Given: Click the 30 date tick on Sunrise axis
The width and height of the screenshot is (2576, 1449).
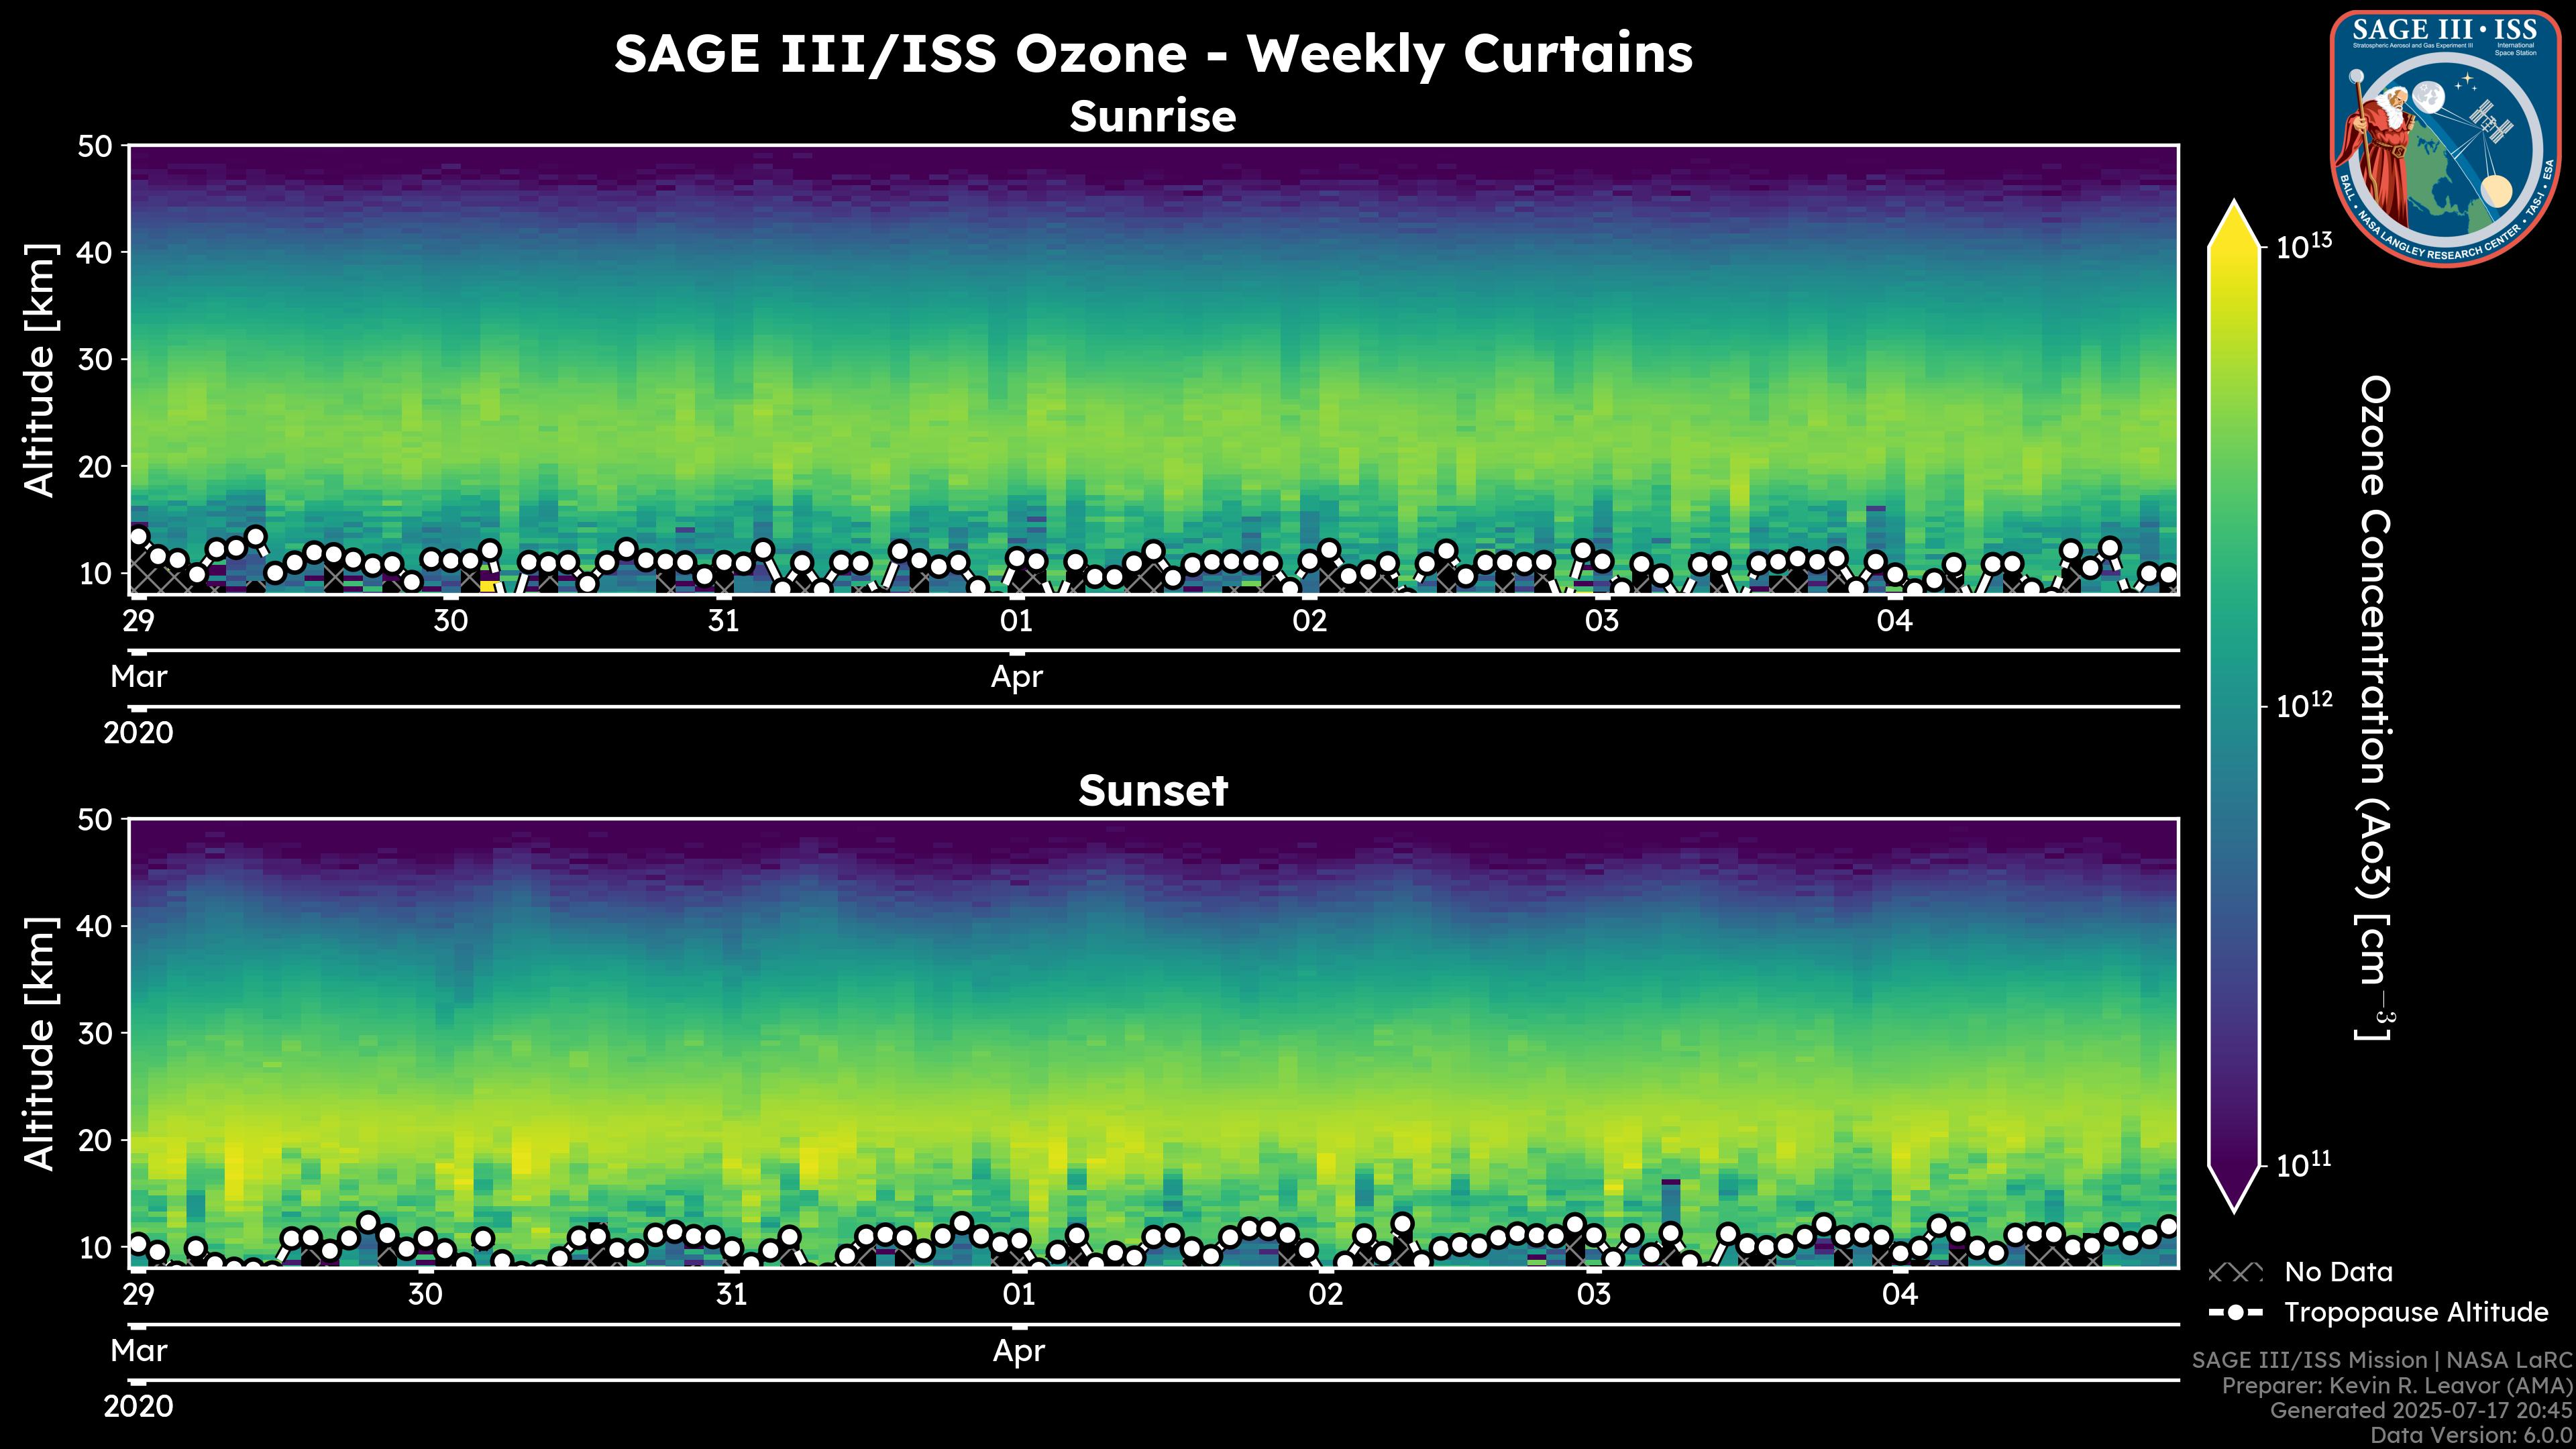Looking at the screenshot, I should pos(450,621).
